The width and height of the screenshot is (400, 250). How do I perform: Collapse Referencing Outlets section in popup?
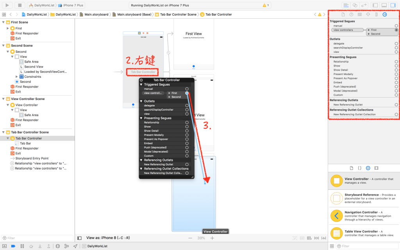[141, 160]
